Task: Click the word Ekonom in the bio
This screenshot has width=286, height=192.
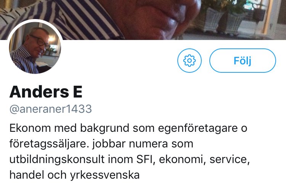Action: coord(30,128)
